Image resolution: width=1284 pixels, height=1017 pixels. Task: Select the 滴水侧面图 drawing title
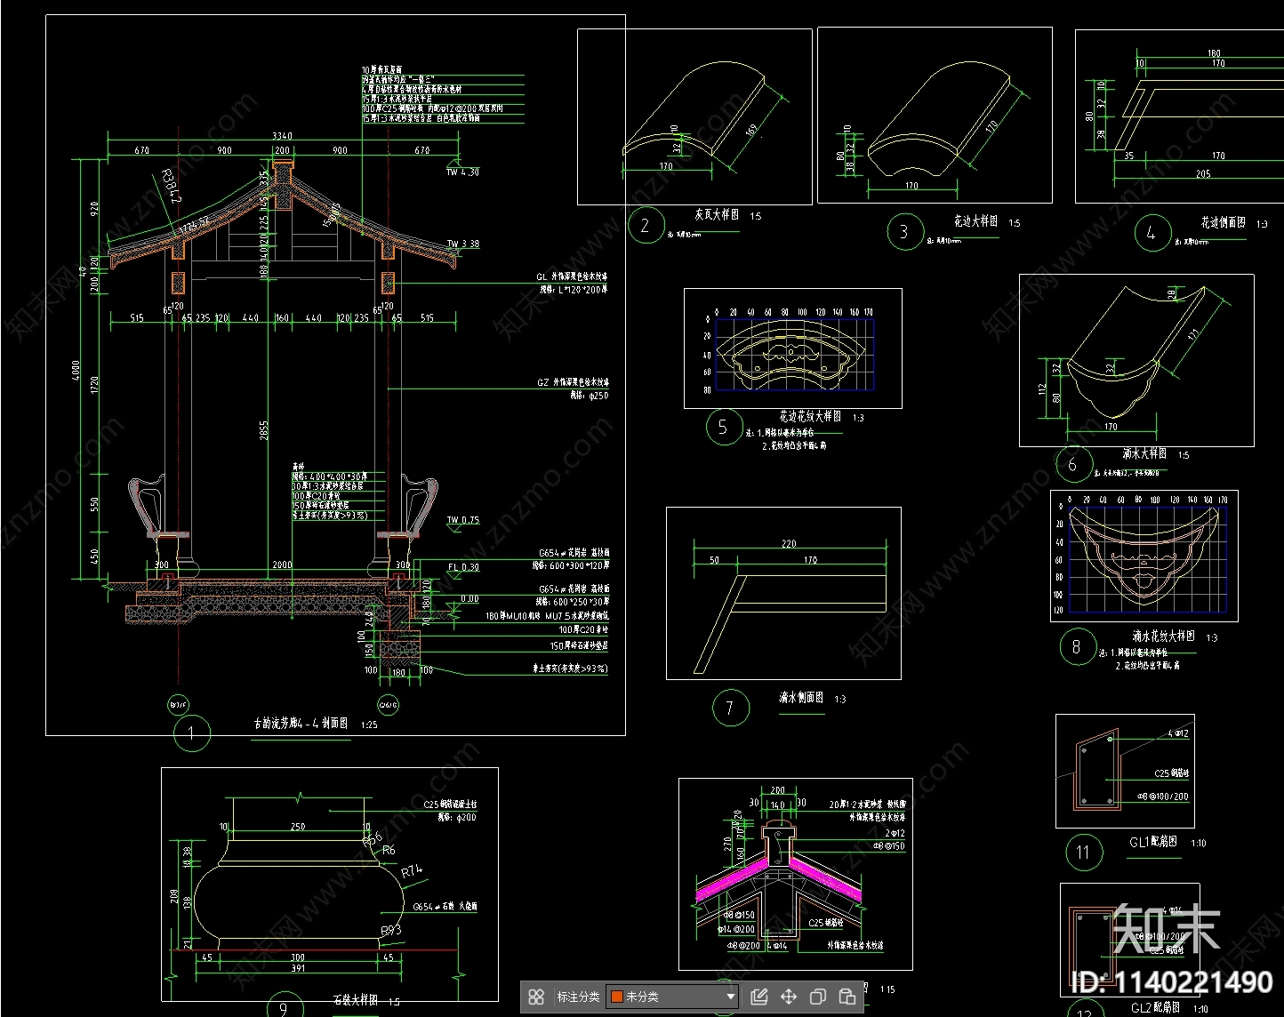[x=801, y=698]
